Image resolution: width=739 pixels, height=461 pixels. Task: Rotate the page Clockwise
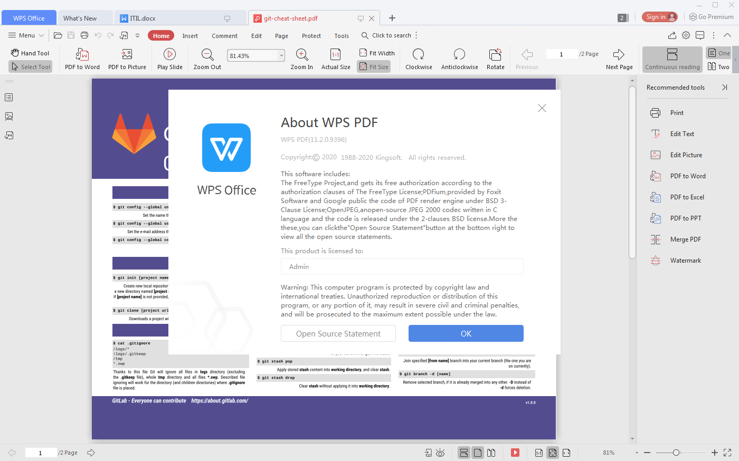[419, 59]
